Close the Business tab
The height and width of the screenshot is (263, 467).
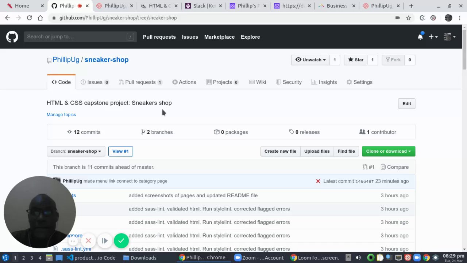[353, 6]
